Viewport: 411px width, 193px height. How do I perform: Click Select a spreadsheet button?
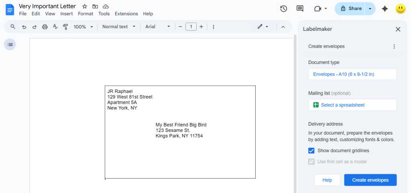click(x=352, y=105)
